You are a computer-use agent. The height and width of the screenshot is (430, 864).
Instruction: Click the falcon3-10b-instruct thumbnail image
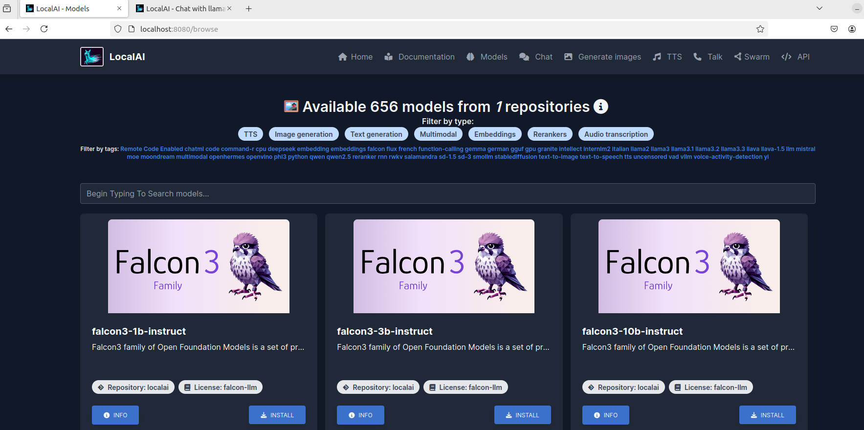(689, 266)
